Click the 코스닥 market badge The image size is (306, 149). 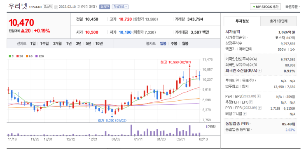48,7
